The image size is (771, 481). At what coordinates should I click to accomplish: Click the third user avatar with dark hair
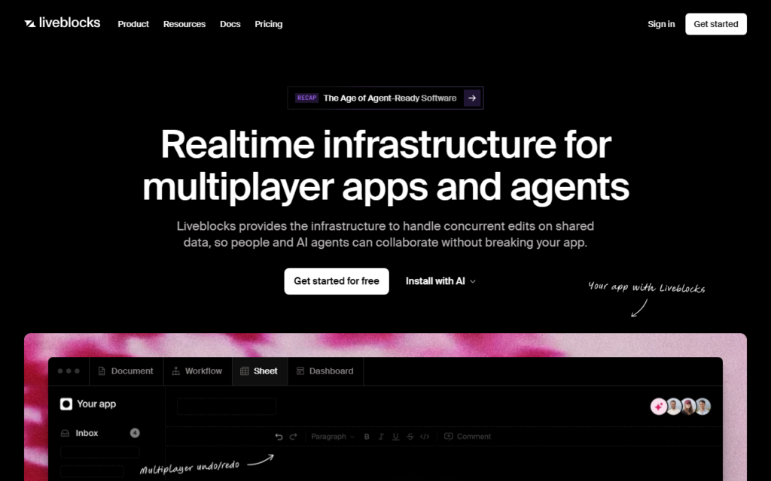(688, 407)
